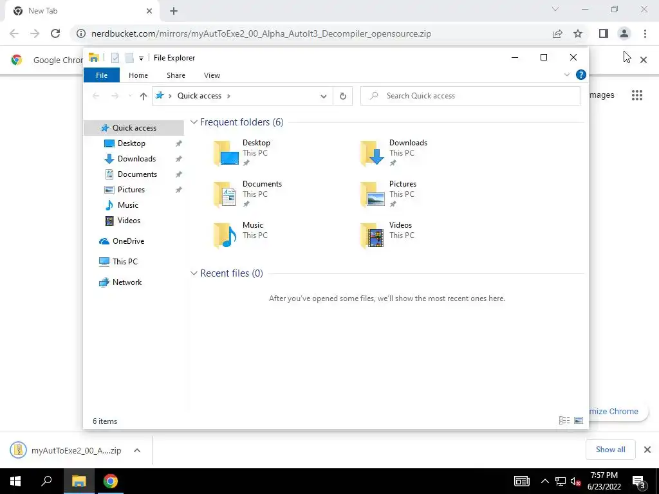
Task: Switch to large thumbnails view in the status bar
Action: pyautogui.click(x=579, y=421)
